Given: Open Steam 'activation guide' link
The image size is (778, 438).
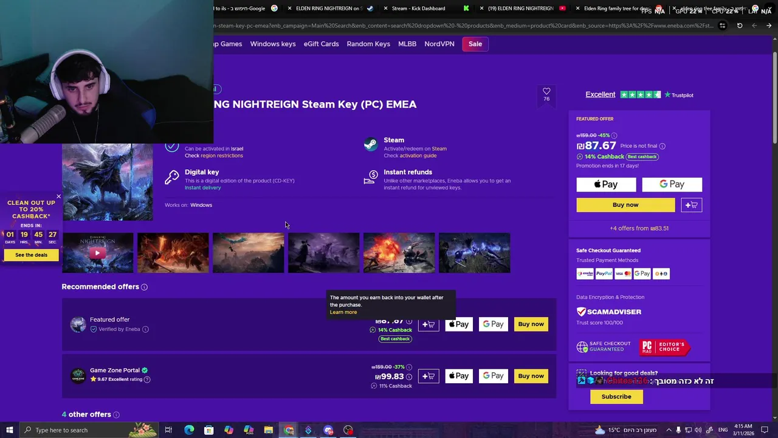Looking at the screenshot, I should (418, 156).
